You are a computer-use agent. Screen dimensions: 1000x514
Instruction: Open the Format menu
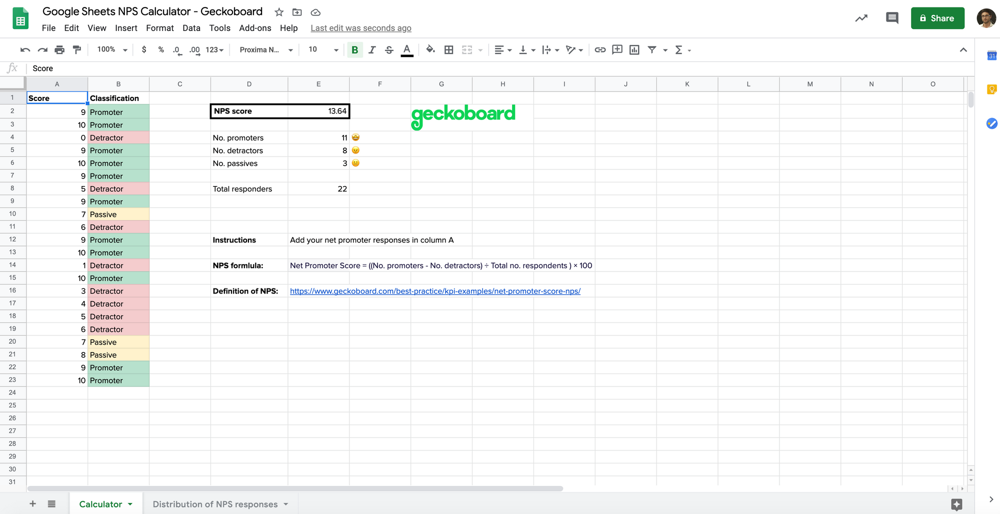(x=160, y=28)
